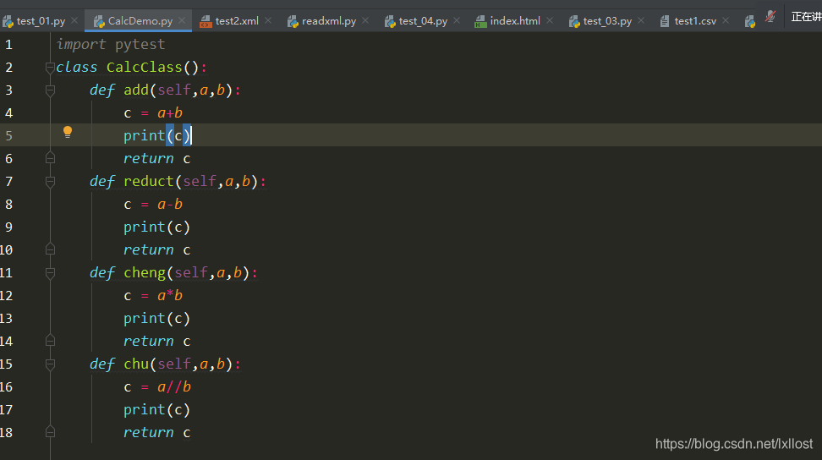822x460 pixels.
Task: Switch to the test_01.py tab
Action: click(41, 21)
